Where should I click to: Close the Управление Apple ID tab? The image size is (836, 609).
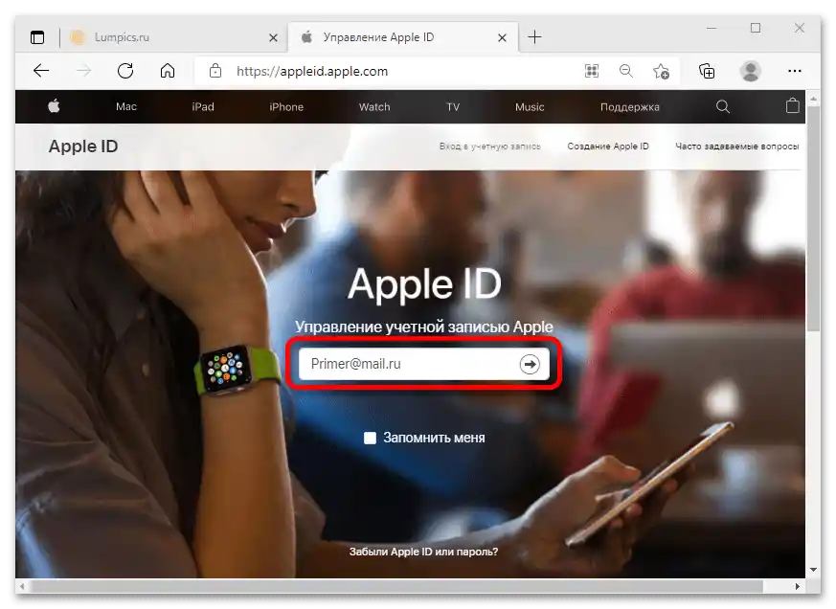502,38
